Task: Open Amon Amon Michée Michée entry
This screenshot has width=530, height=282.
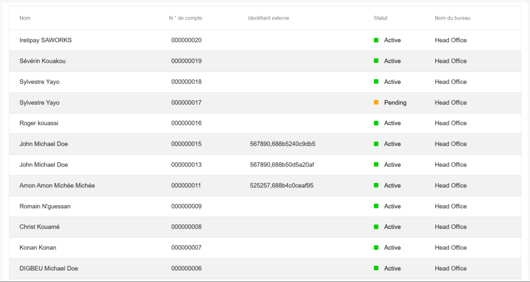Action: click(x=57, y=185)
